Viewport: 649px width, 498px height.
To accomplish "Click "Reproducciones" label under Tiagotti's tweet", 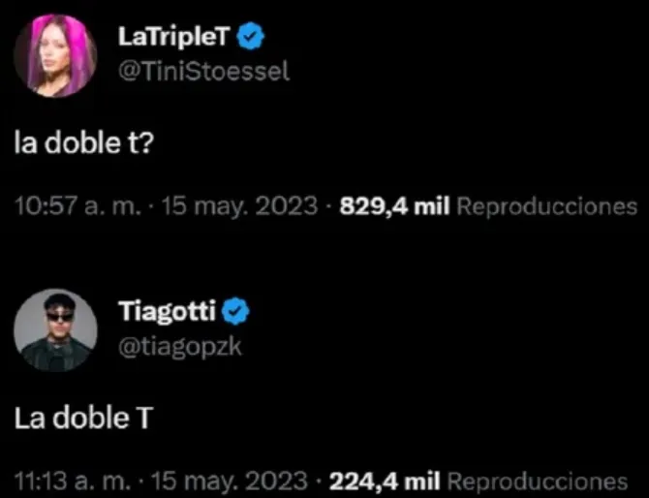I will (x=539, y=481).
